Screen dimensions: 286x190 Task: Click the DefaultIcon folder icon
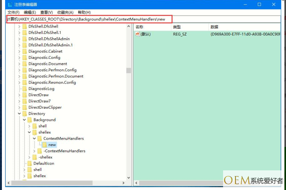pos(30,163)
